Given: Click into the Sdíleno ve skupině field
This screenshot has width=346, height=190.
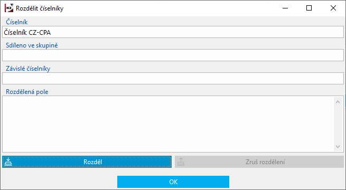Looking at the screenshot, I should [173, 55].
